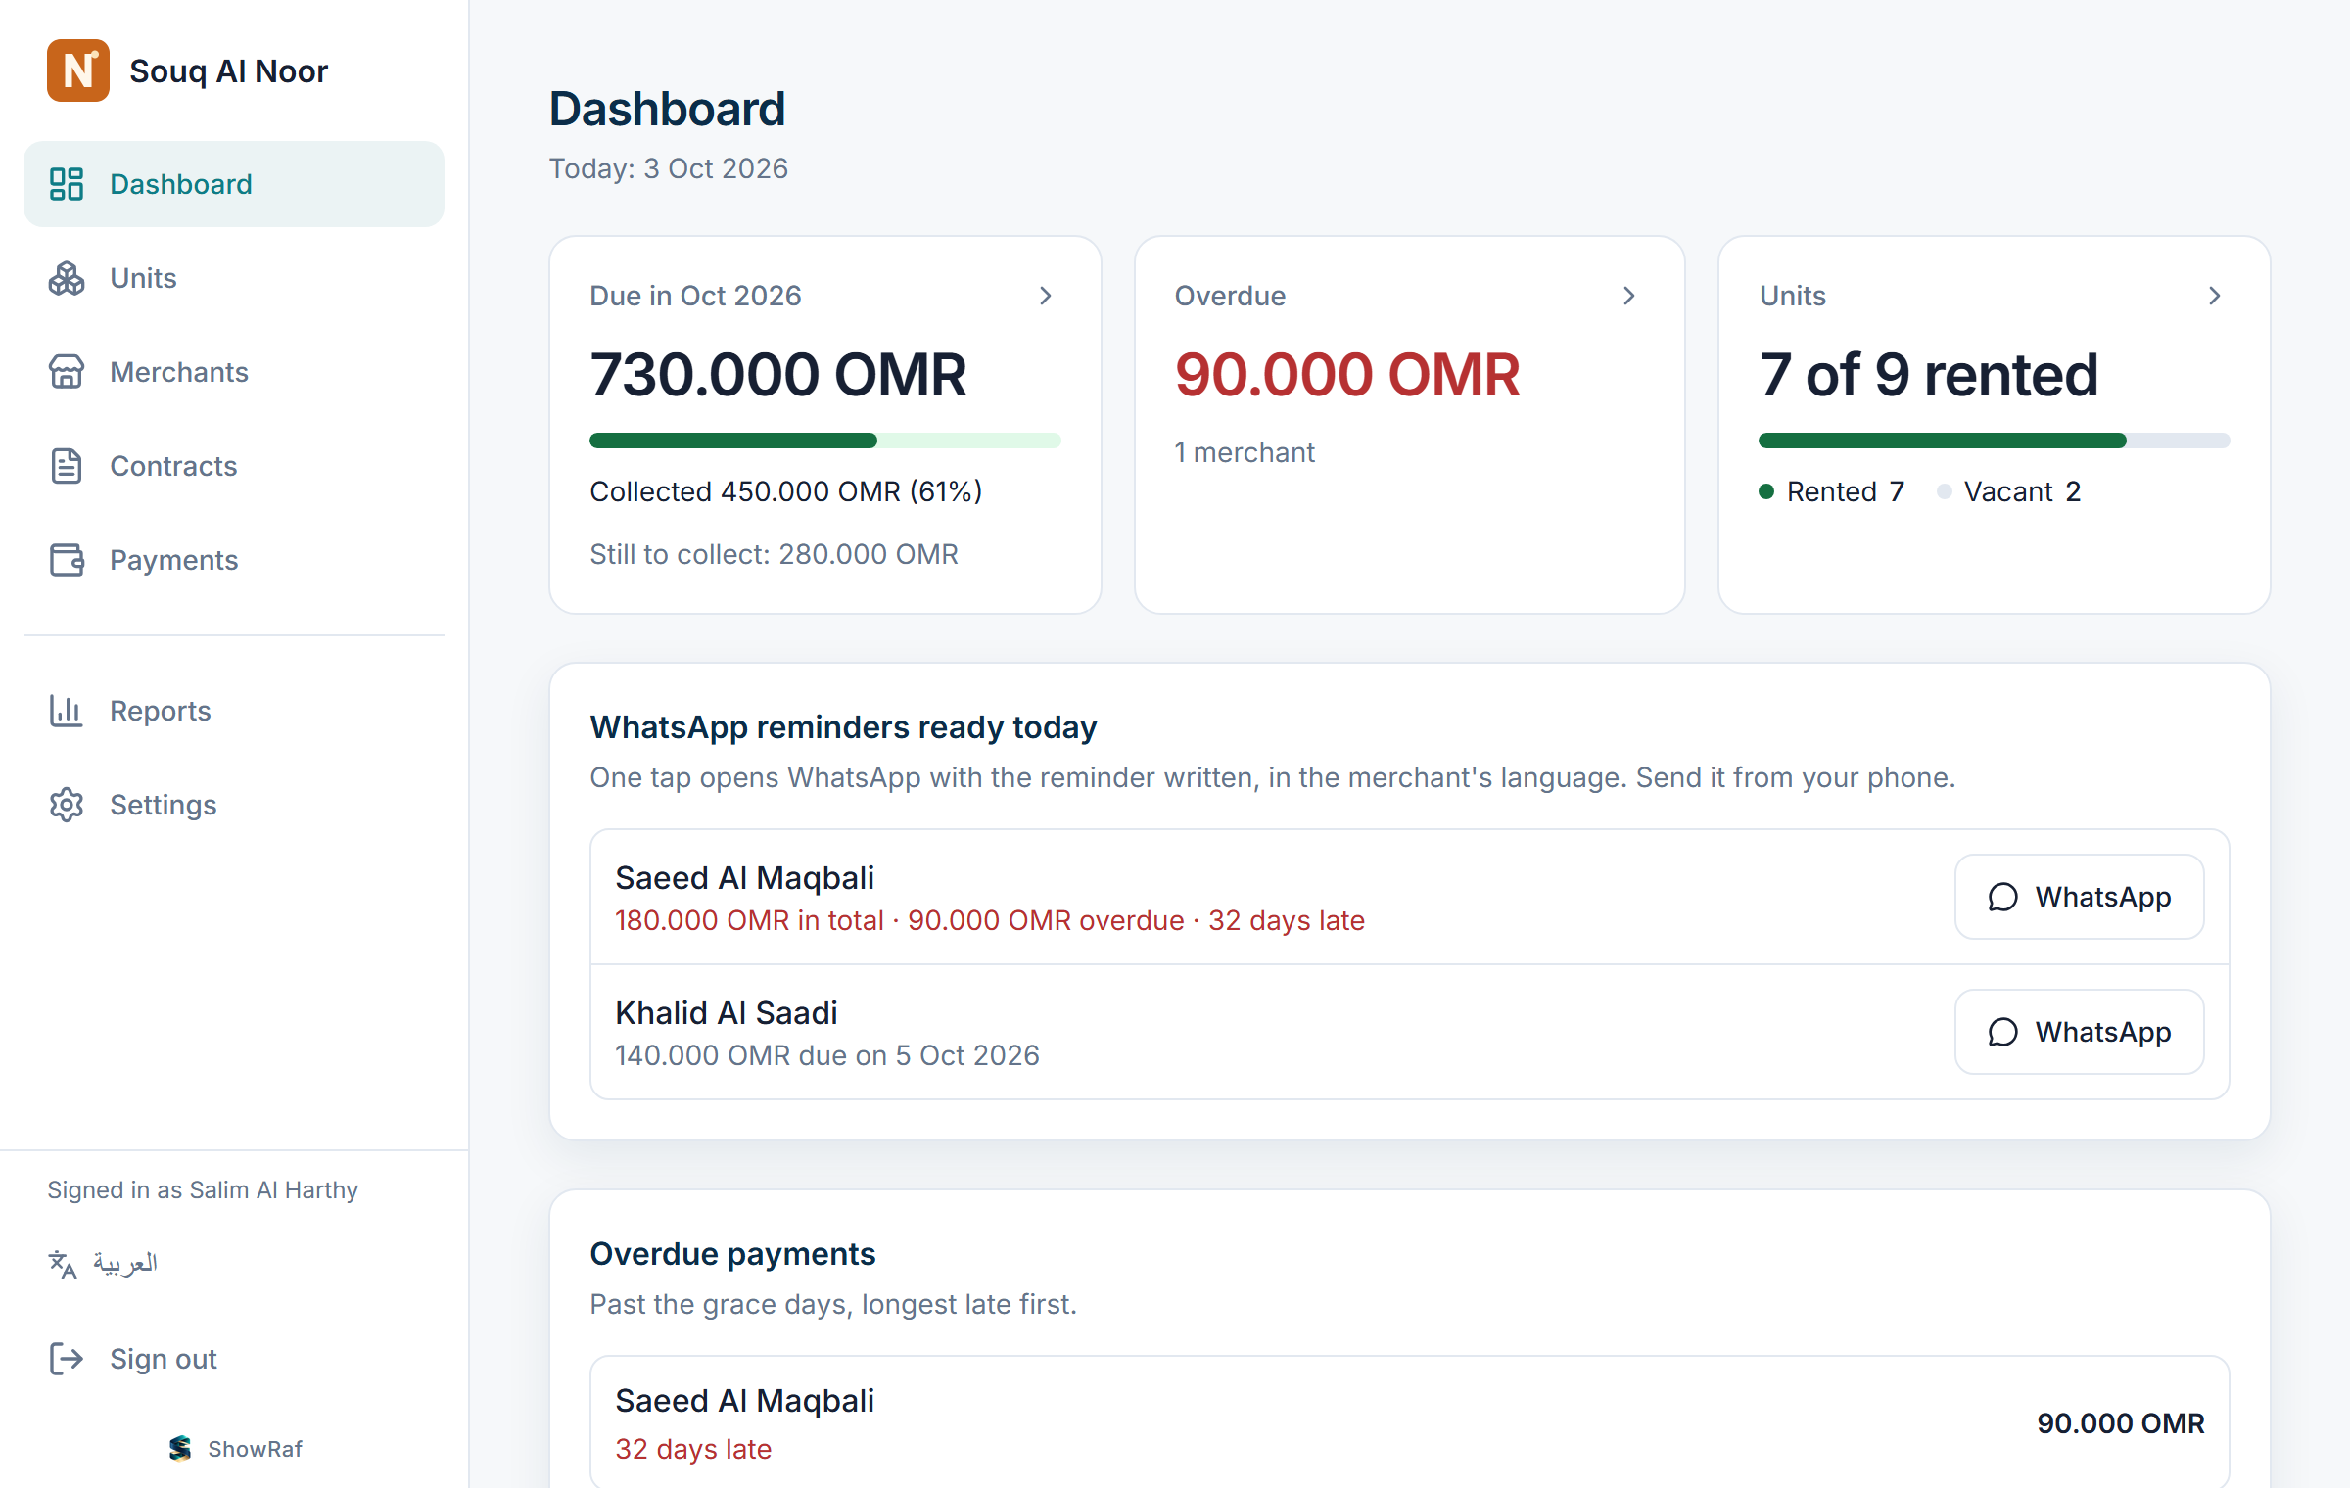The image size is (2350, 1488).
Task: Click the 730.000 OMR due amount
Action: pyautogui.click(x=778, y=375)
